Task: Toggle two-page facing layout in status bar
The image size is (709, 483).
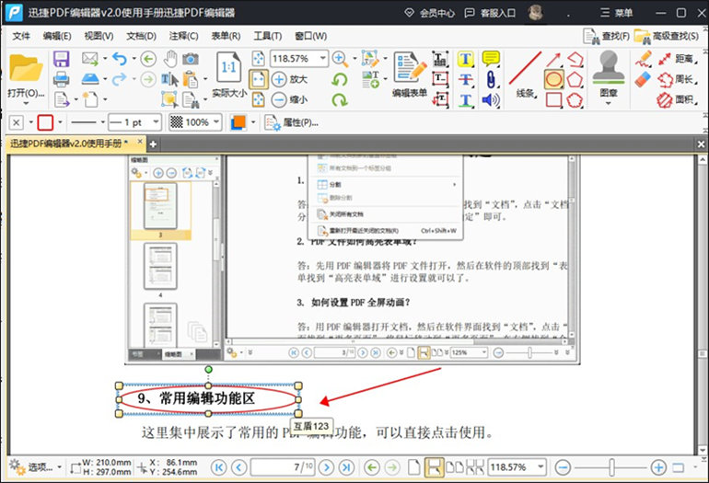Action: (x=455, y=467)
